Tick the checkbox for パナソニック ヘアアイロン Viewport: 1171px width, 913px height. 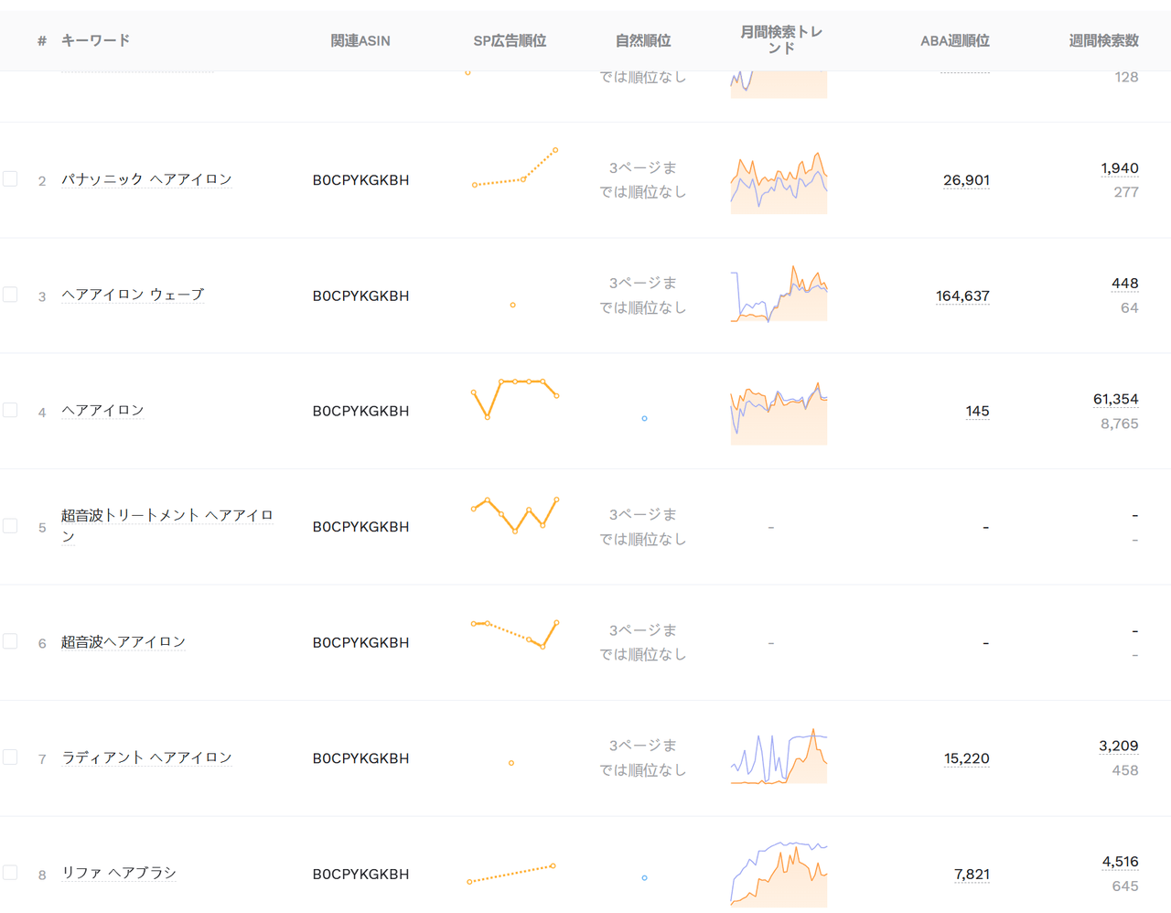tap(10, 179)
